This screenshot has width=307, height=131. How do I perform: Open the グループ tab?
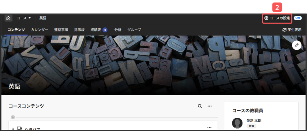click(x=134, y=30)
